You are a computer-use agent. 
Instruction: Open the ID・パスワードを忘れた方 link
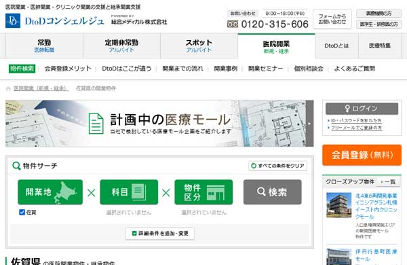click(356, 121)
